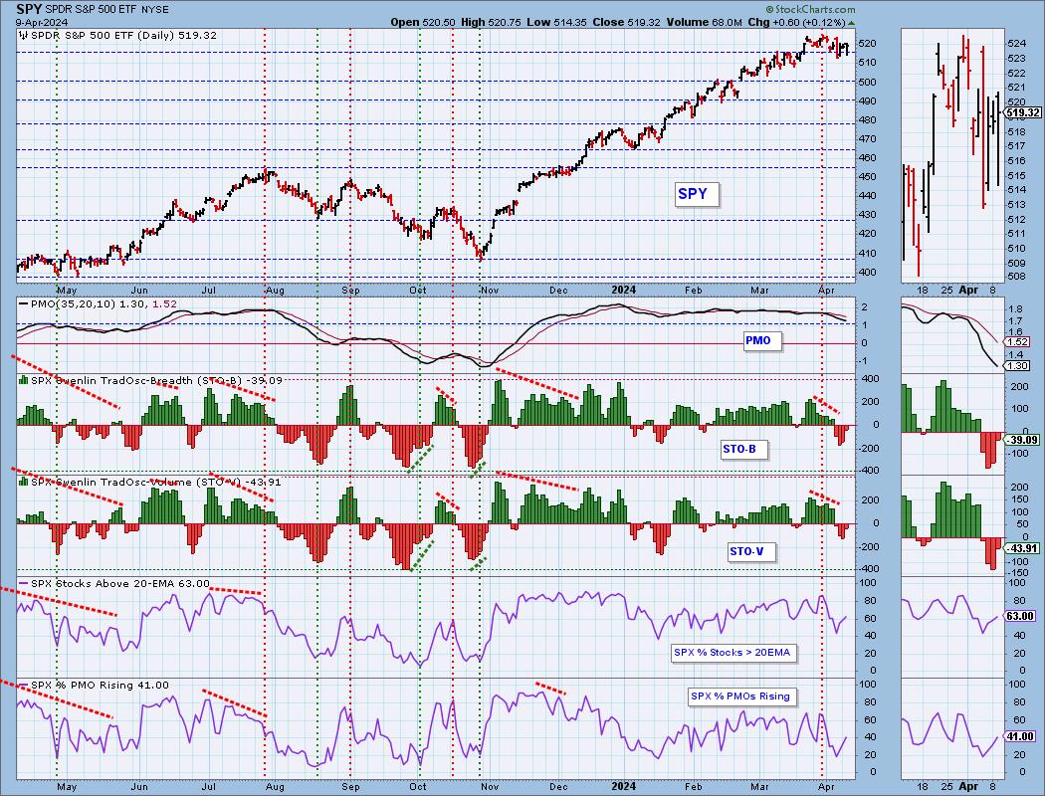Click the PMO label box in the PMO panel
This screenshot has height=796, width=1045.
(762, 341)
